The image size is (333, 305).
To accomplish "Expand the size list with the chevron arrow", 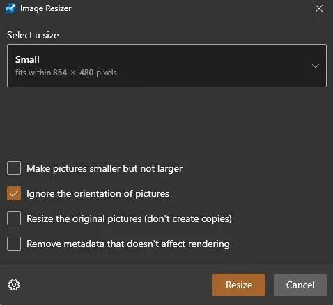I will 316,66.
